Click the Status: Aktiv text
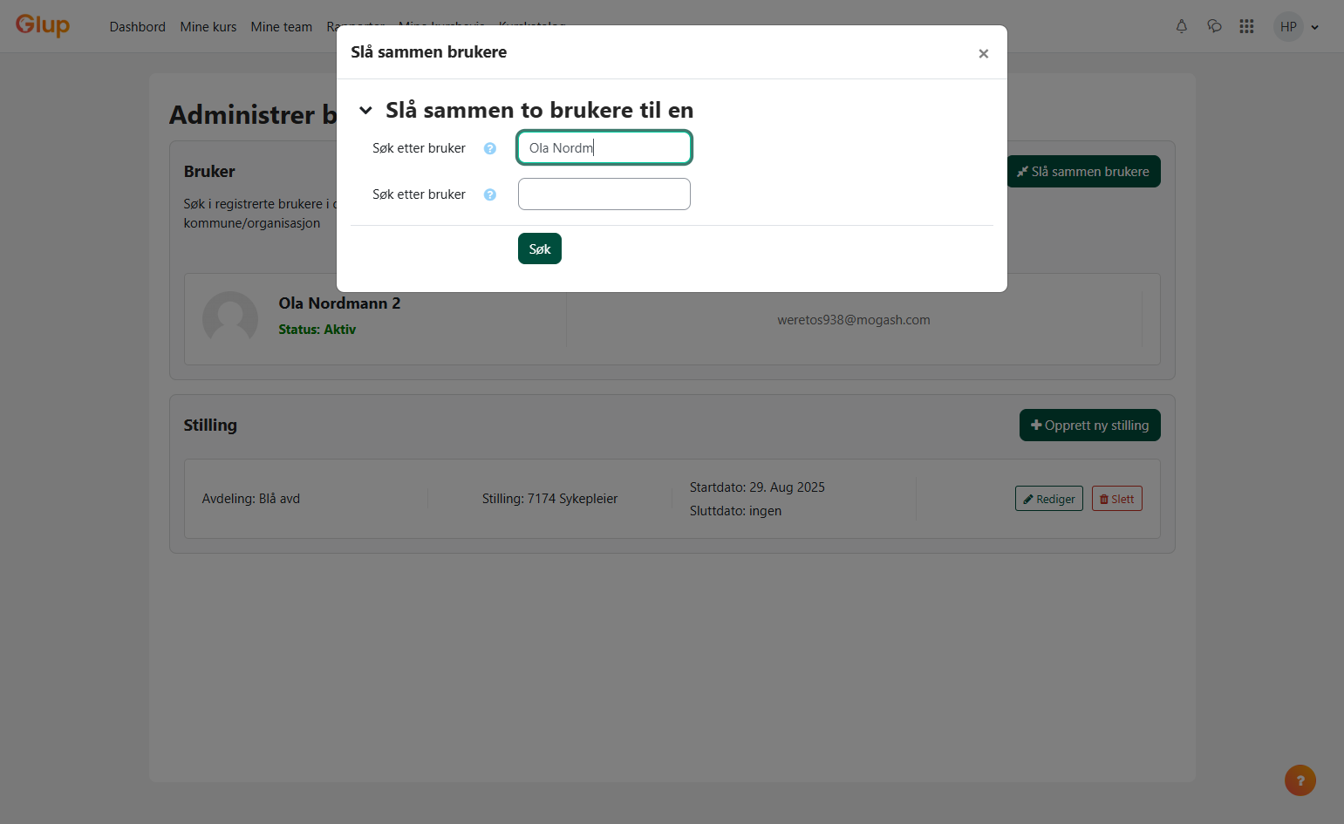 [317, 329]
